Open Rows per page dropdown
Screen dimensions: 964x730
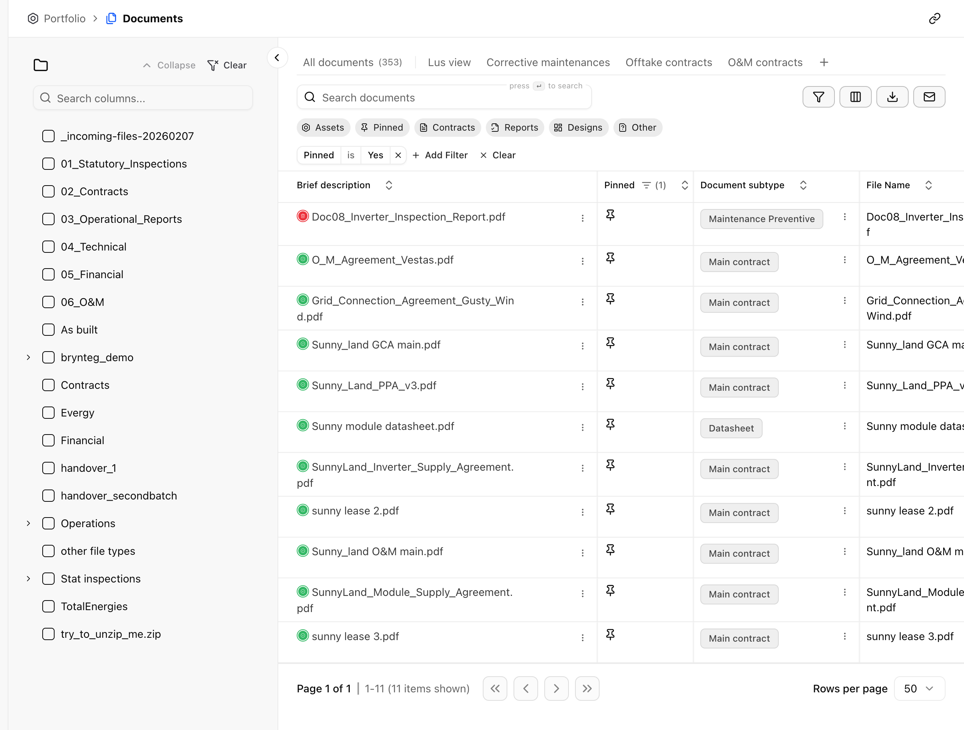click(x=919, y=688)
